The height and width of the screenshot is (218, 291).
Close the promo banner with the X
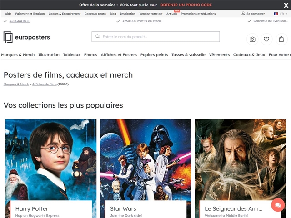[286, 5]
